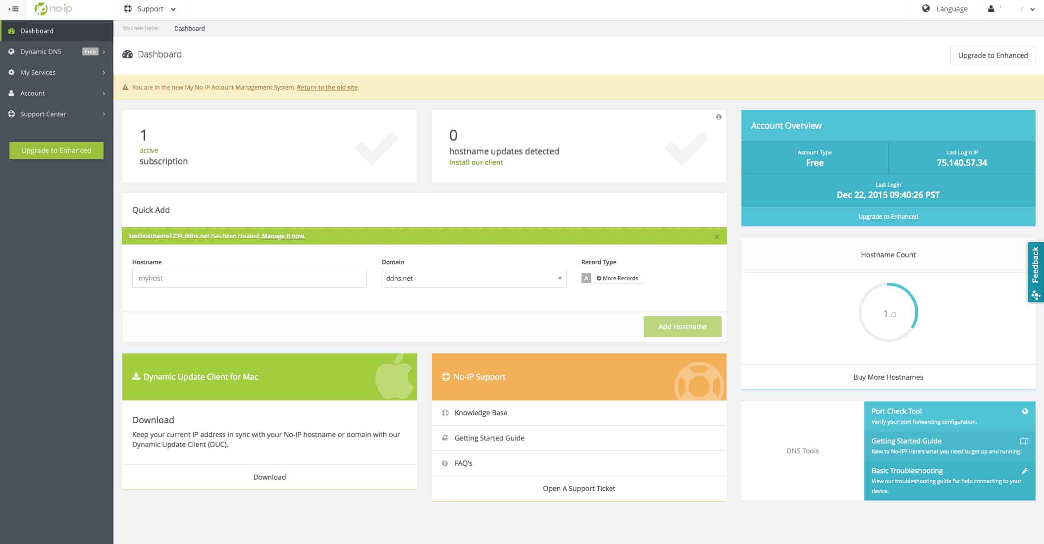Click the Free badge beside Dynamic DNS
This screenshot has width=1044, height=544.
[90, 51]
